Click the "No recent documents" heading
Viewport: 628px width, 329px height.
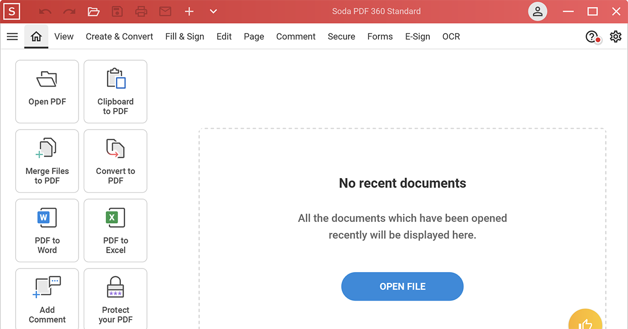tap(402, 183)
